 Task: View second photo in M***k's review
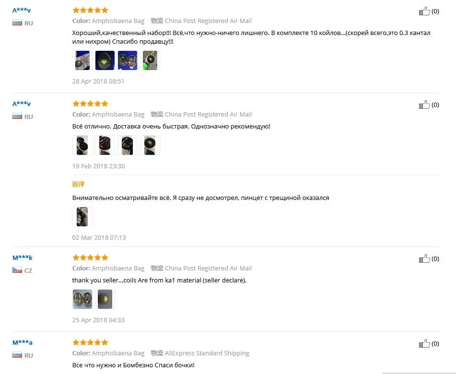pyautogui.click(x=105, y=299)
